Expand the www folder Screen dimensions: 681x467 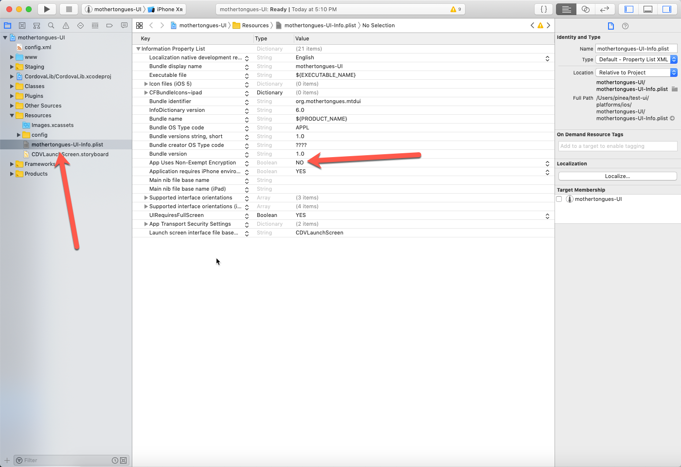point(12,57)
